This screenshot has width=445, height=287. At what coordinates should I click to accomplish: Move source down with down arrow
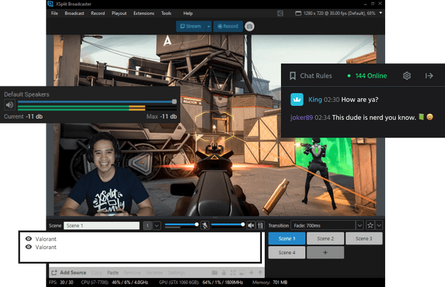pos(251,273)
